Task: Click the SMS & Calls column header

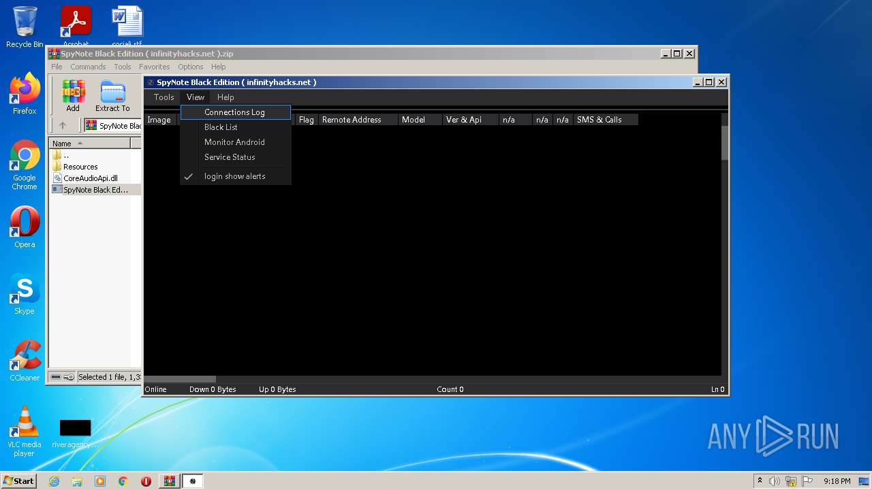Action: pyautogui.click(x=606, y=120)
